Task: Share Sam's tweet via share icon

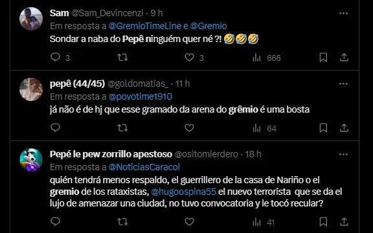Action: coord(344,58)
